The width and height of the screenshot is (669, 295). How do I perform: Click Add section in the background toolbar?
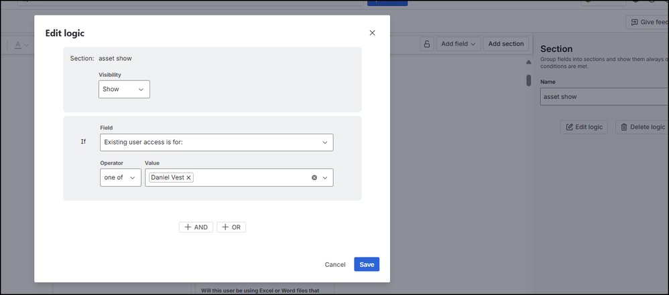tap(506, 44)
